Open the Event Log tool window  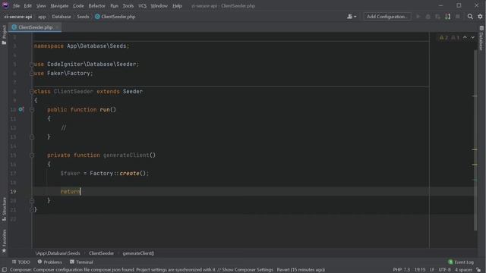click(461, 262)
